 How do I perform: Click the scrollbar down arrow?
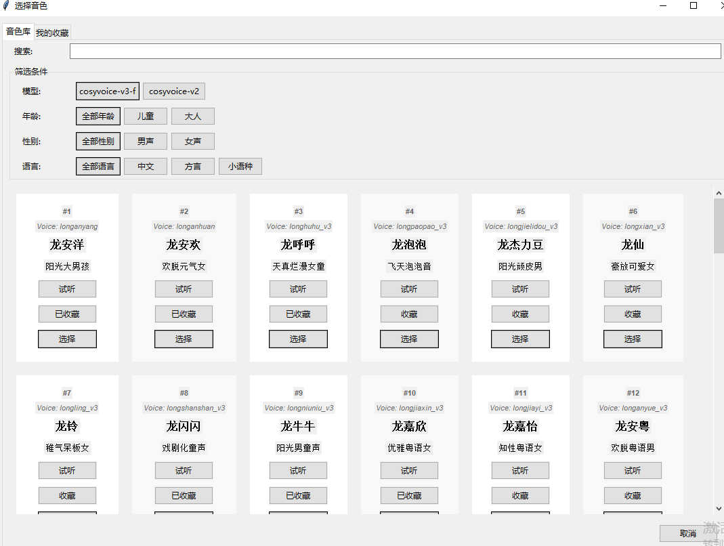(719, 509)
